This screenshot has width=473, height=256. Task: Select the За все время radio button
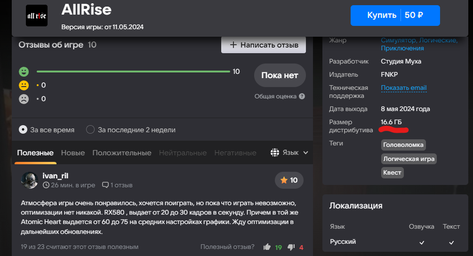[23, 129]
